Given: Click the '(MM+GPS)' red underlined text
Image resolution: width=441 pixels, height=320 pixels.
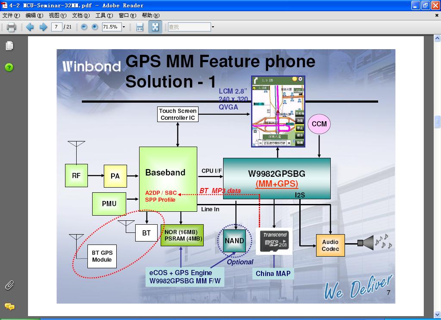Looking at the screenshot, I should point(277,184).
